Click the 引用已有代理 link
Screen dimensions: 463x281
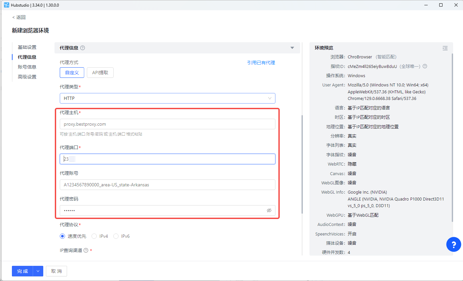[x=261, y=63]
